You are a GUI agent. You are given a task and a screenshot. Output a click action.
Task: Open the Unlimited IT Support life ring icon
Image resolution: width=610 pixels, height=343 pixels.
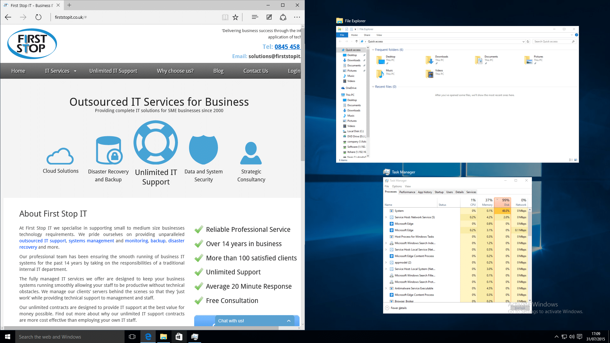point(156,142)
